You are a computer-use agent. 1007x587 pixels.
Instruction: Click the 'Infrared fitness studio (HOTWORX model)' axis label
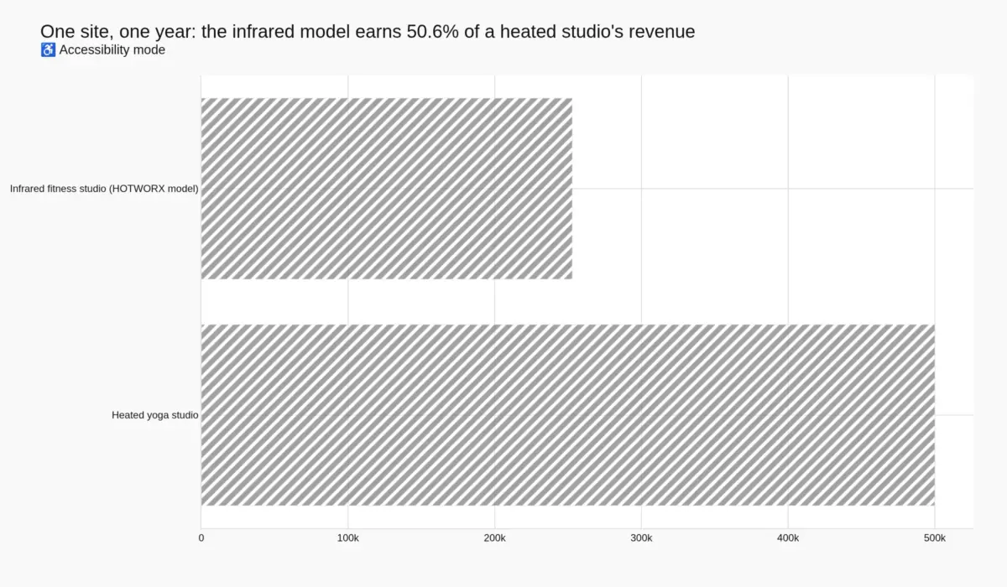[104, 189]
